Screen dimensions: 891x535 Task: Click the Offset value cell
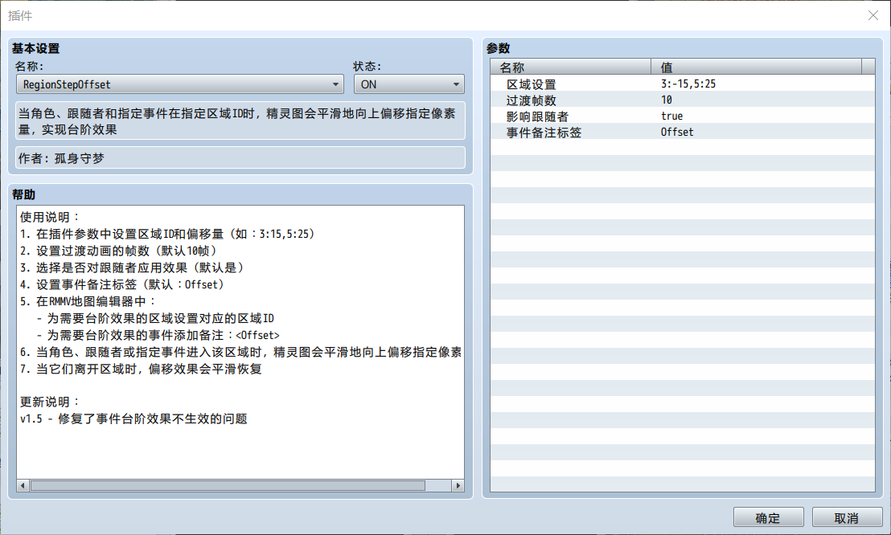(677, 132)
